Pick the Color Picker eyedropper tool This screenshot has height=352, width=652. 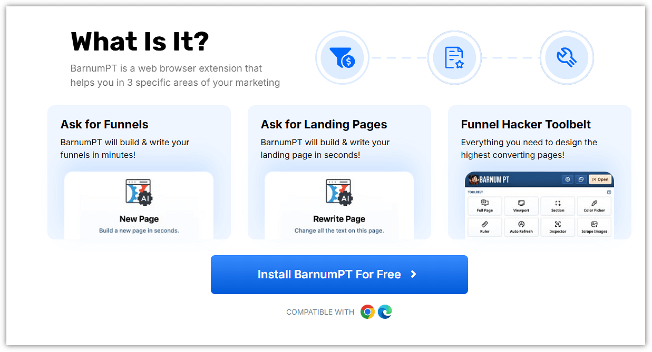pyautogui.click(x=594, y=206)
